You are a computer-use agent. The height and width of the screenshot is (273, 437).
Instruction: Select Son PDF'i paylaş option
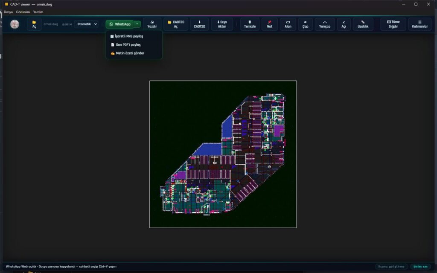click(x=134, y=44)
